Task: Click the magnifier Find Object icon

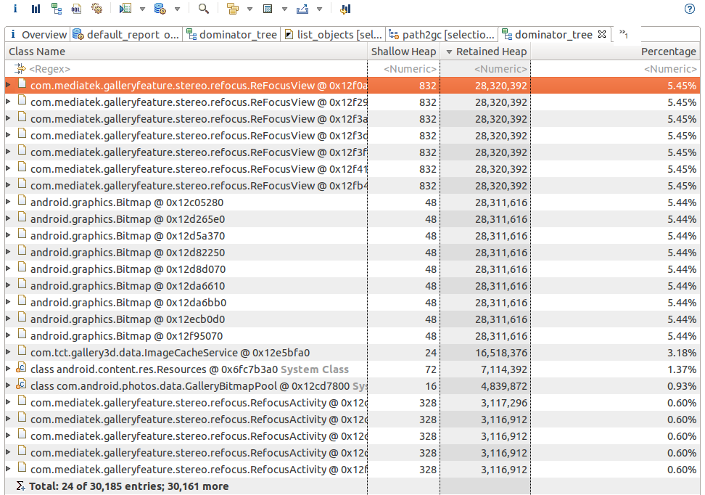Action: (x=204, y=9)
